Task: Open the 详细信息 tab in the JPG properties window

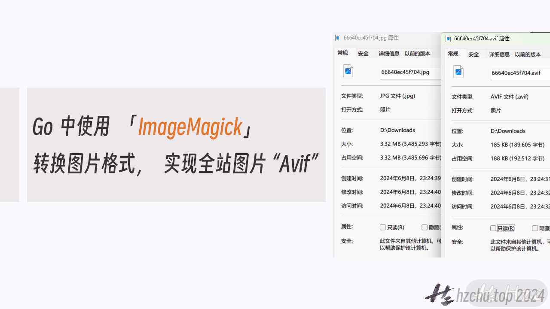Action: pyautogui.click(x=389, y=54)
